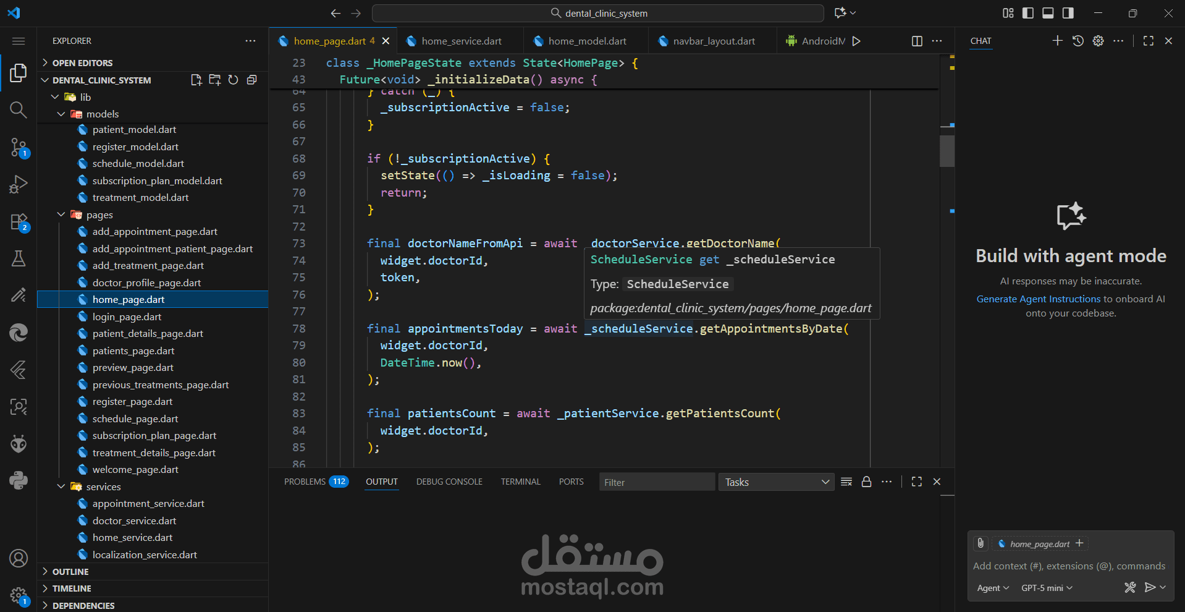1185x612 pixels.
Task: Open the DEBUG CONSOLE tab
Action: [449, 482]
